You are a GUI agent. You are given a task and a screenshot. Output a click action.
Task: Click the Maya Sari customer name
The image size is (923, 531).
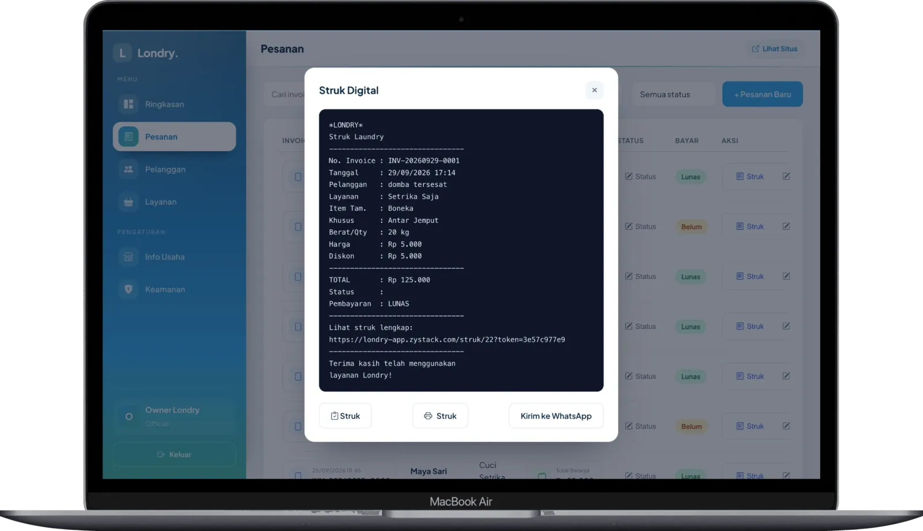tap(429, 472)
